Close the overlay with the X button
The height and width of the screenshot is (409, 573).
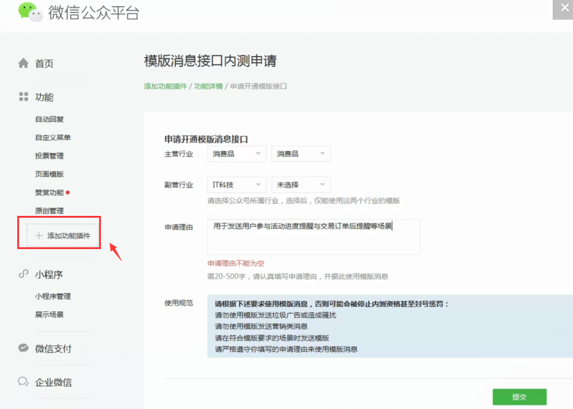[564, 7]
